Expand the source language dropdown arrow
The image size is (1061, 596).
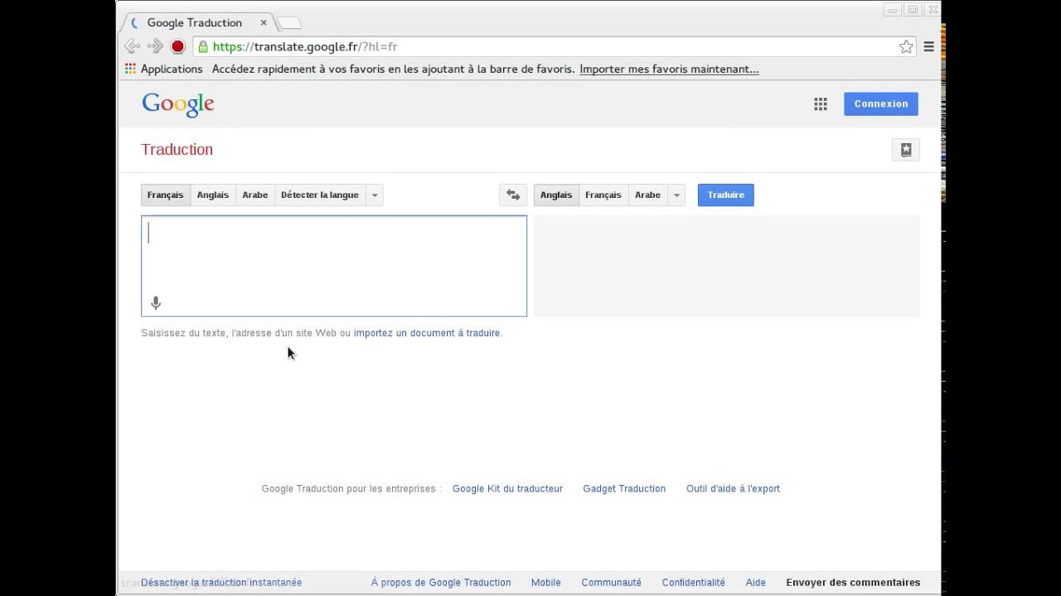tap(375, 195)
